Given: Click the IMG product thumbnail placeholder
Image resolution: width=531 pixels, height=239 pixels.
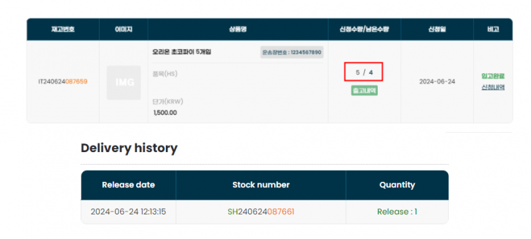Looking at the screenshot, I should pos(123,82).
